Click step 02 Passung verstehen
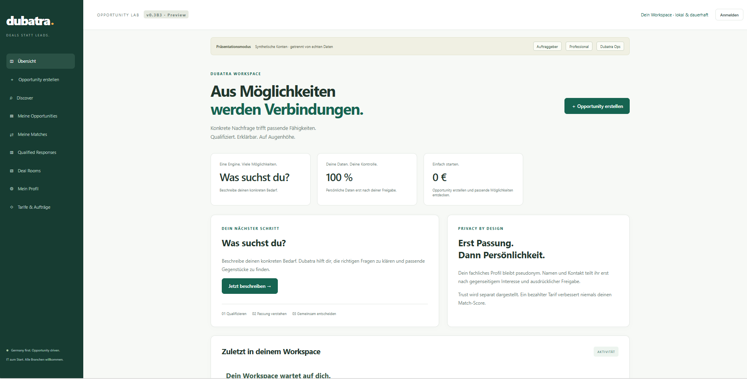 pos(269,314)
